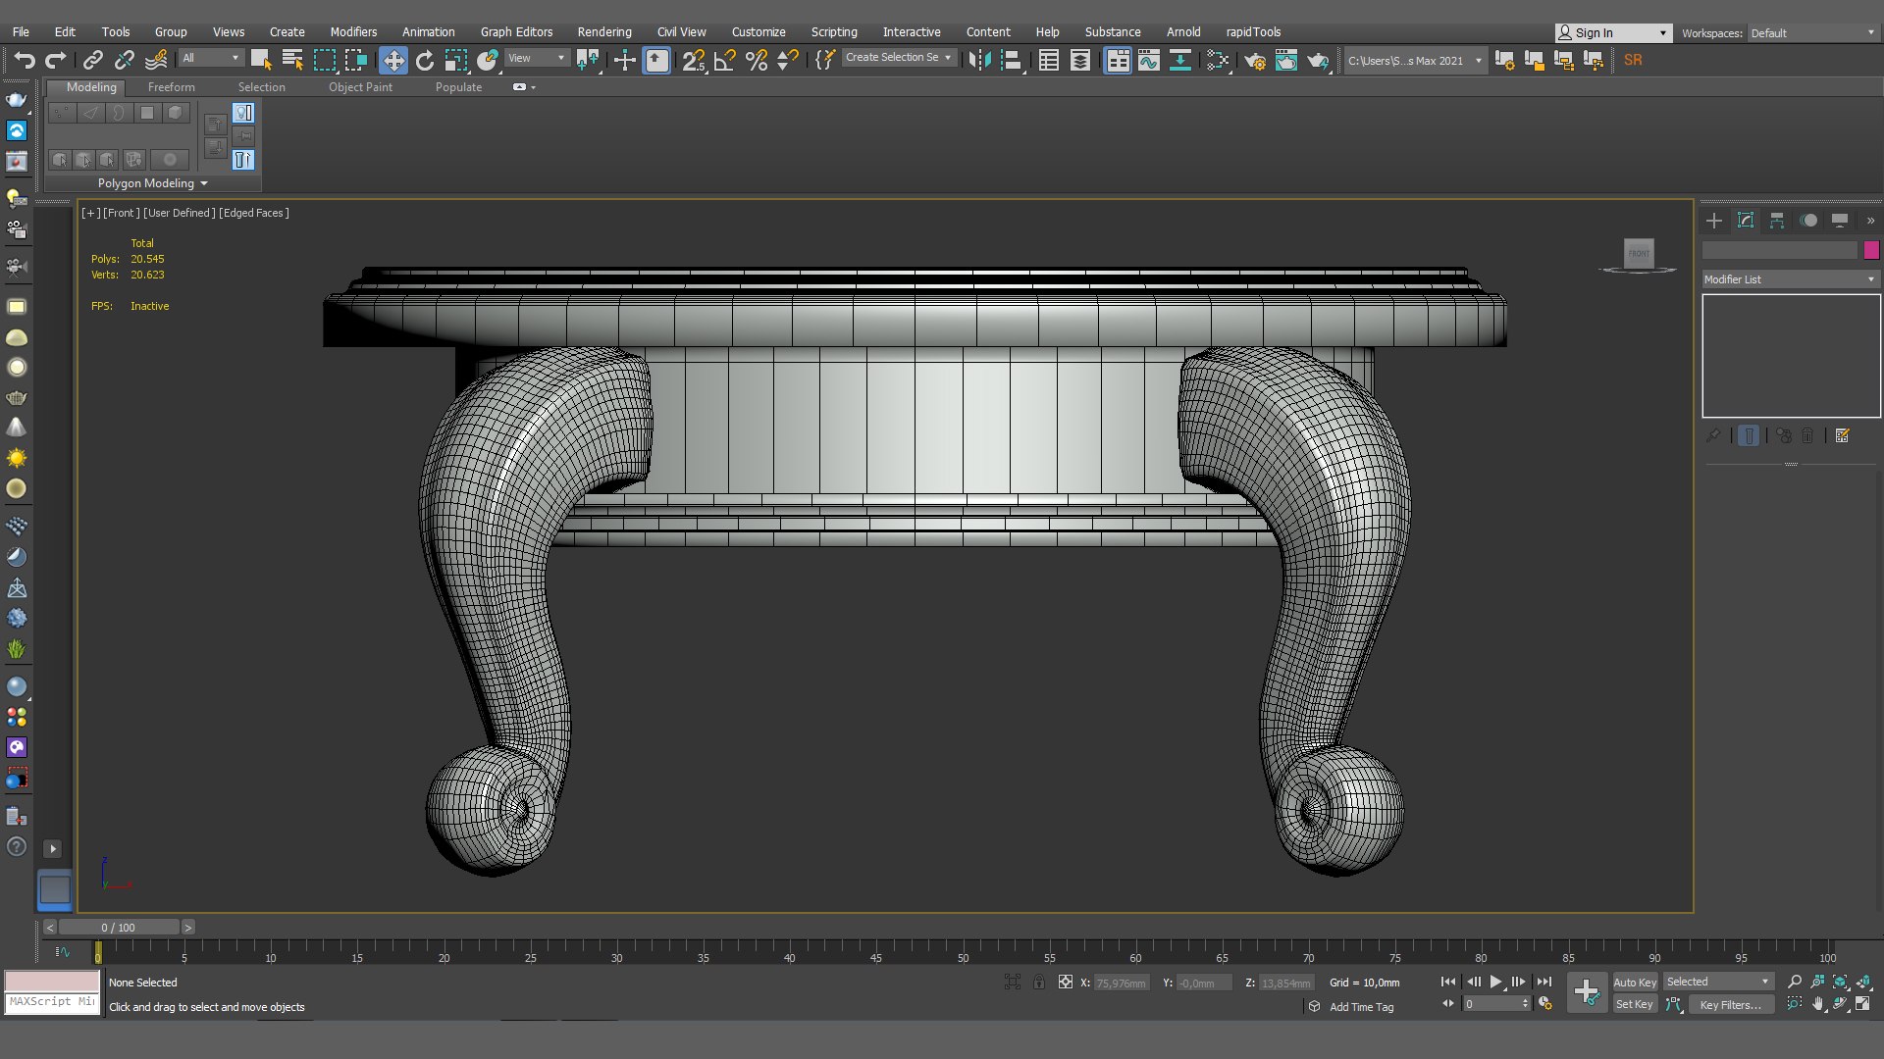Screen dimensions: 1884x1059
Task: Click the Redo arrow icon
Action: pos(56,60)
